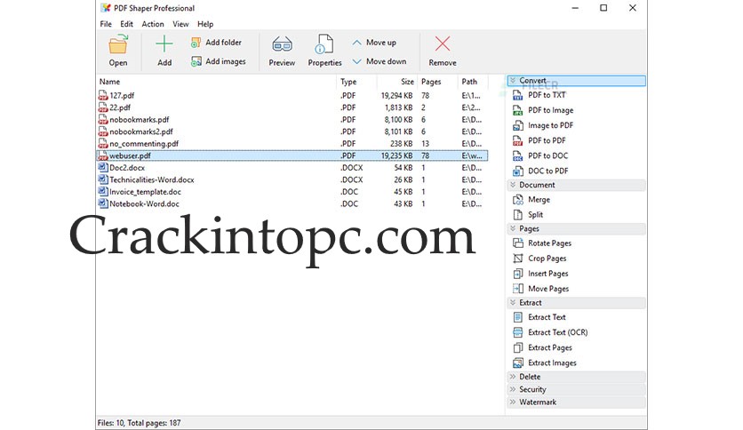The width and height of the screenshot is (743, 430).
Task: Click the Crop Pages icon
Action: [517, 259]
